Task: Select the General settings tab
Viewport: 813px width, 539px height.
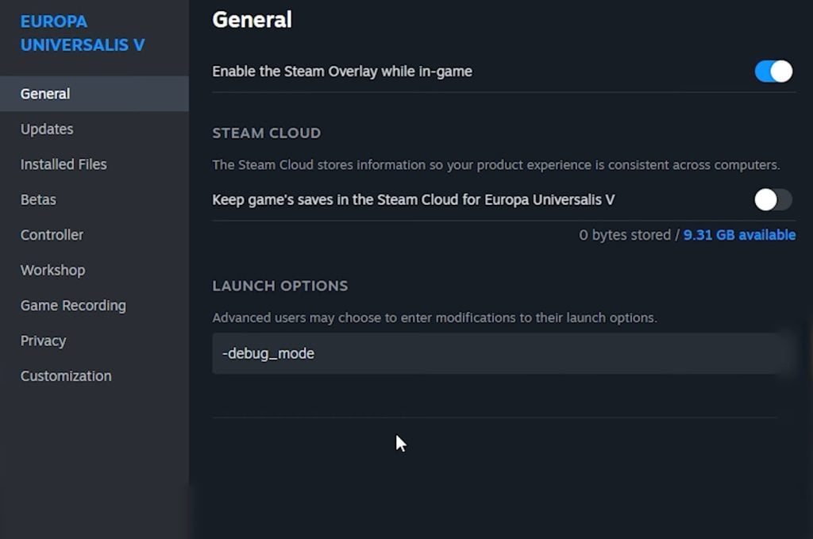Action: pos(45,94)
